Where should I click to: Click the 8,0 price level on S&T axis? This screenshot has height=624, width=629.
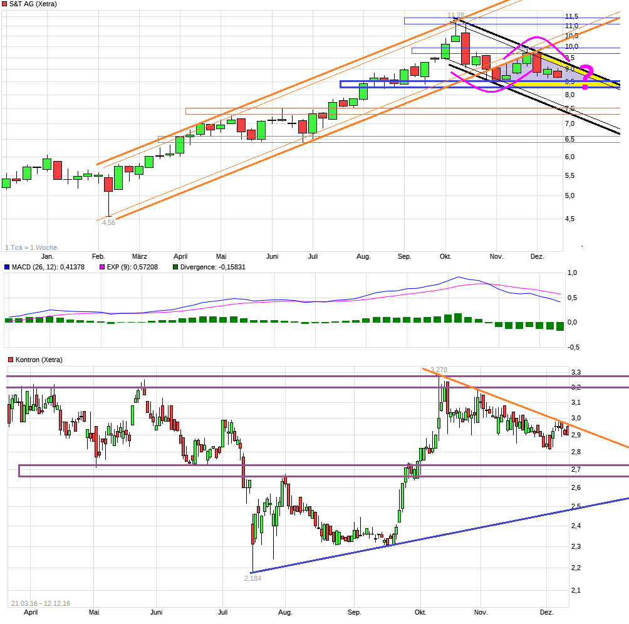[x=569, y=95]
